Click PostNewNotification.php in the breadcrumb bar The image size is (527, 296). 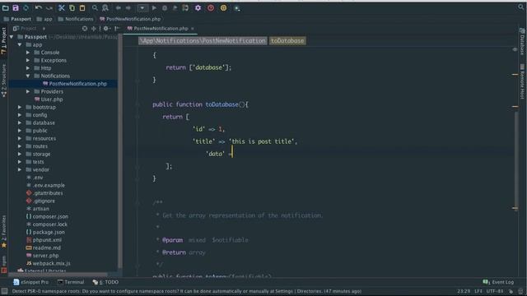coord(130,19)
